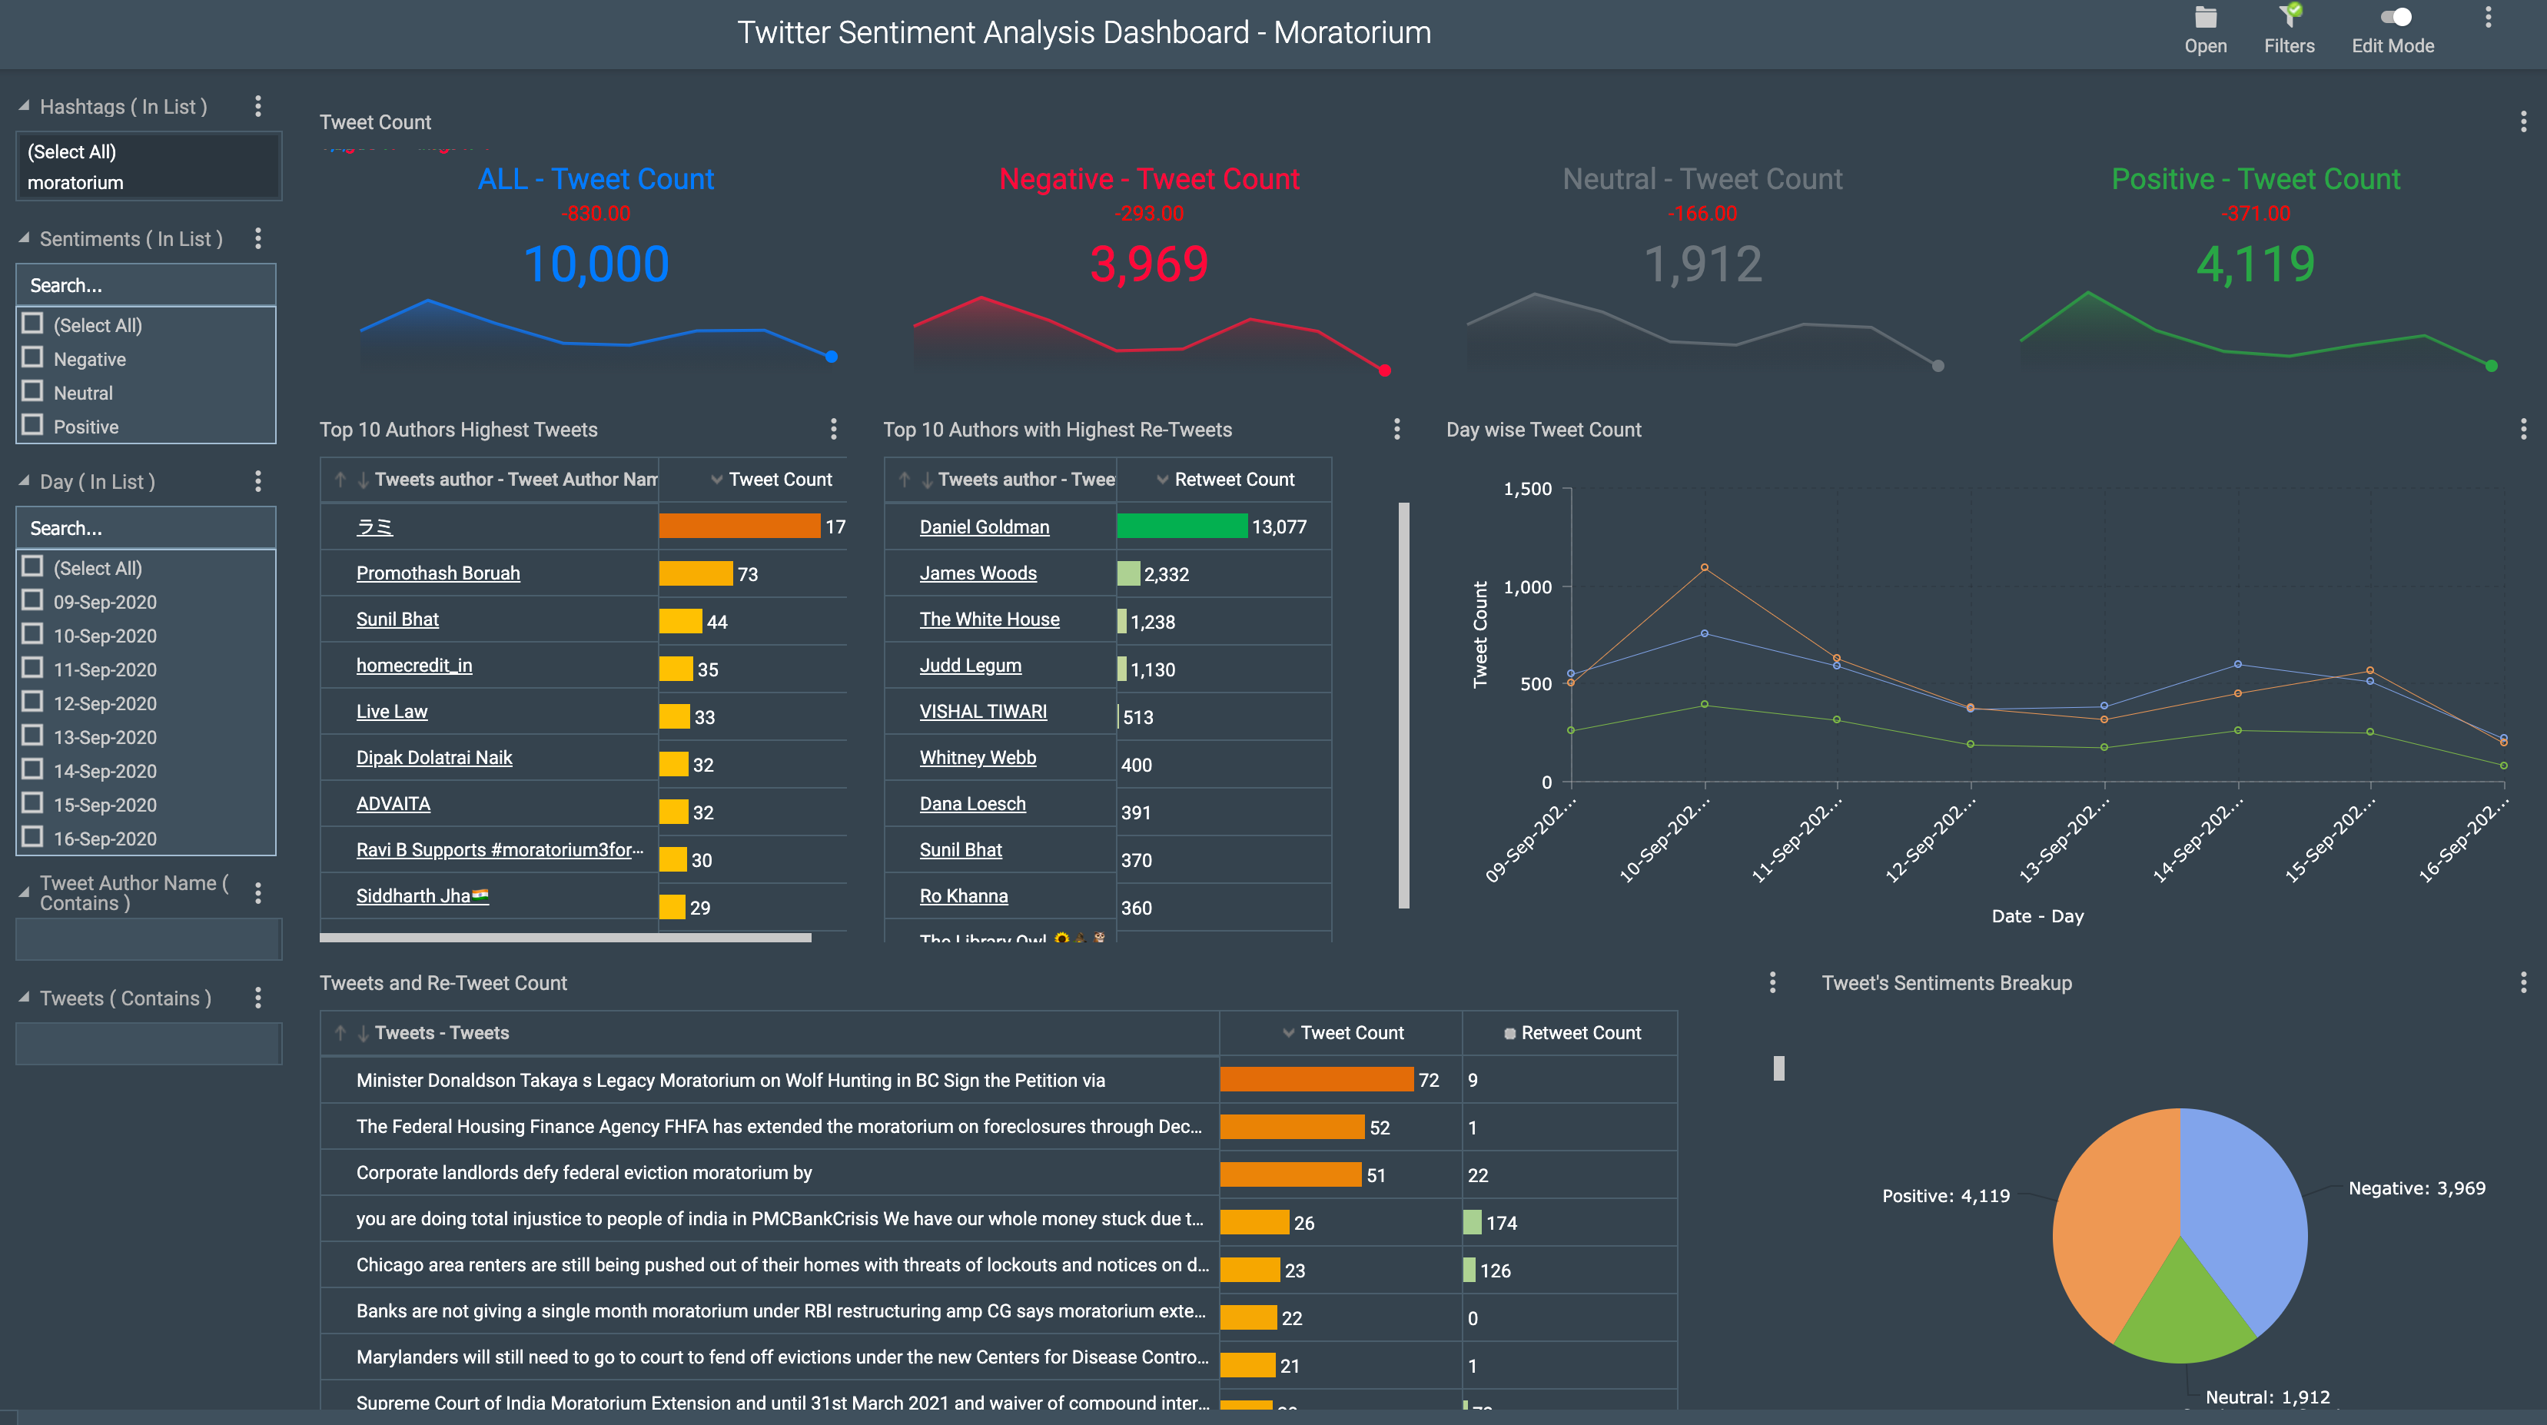Image resolution: width=2547 pixels, height=1425 pixels.
Task: Collapse the Sentiments (In List) filter
Action: [24, 238]
